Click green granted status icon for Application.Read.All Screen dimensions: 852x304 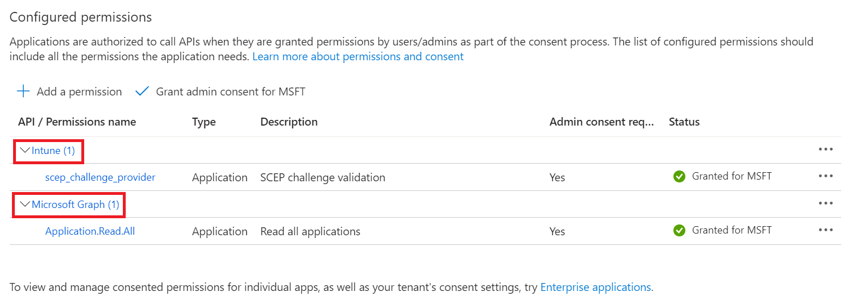(x=679, y=231)
